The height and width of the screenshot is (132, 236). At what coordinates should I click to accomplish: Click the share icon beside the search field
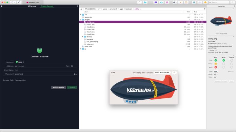coord(232,2)
